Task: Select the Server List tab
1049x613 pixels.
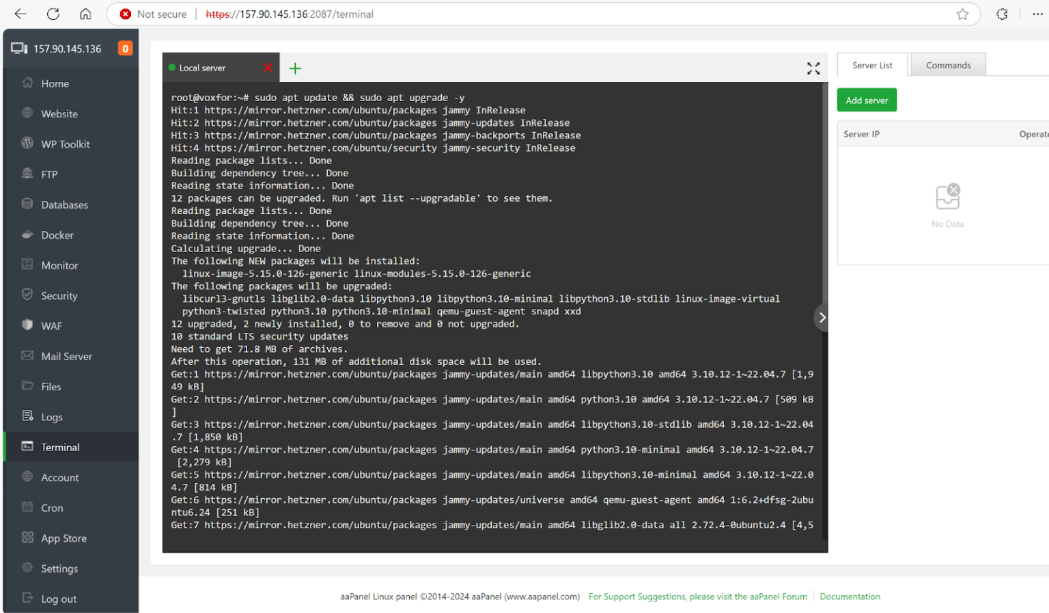Action: (872, 64)
